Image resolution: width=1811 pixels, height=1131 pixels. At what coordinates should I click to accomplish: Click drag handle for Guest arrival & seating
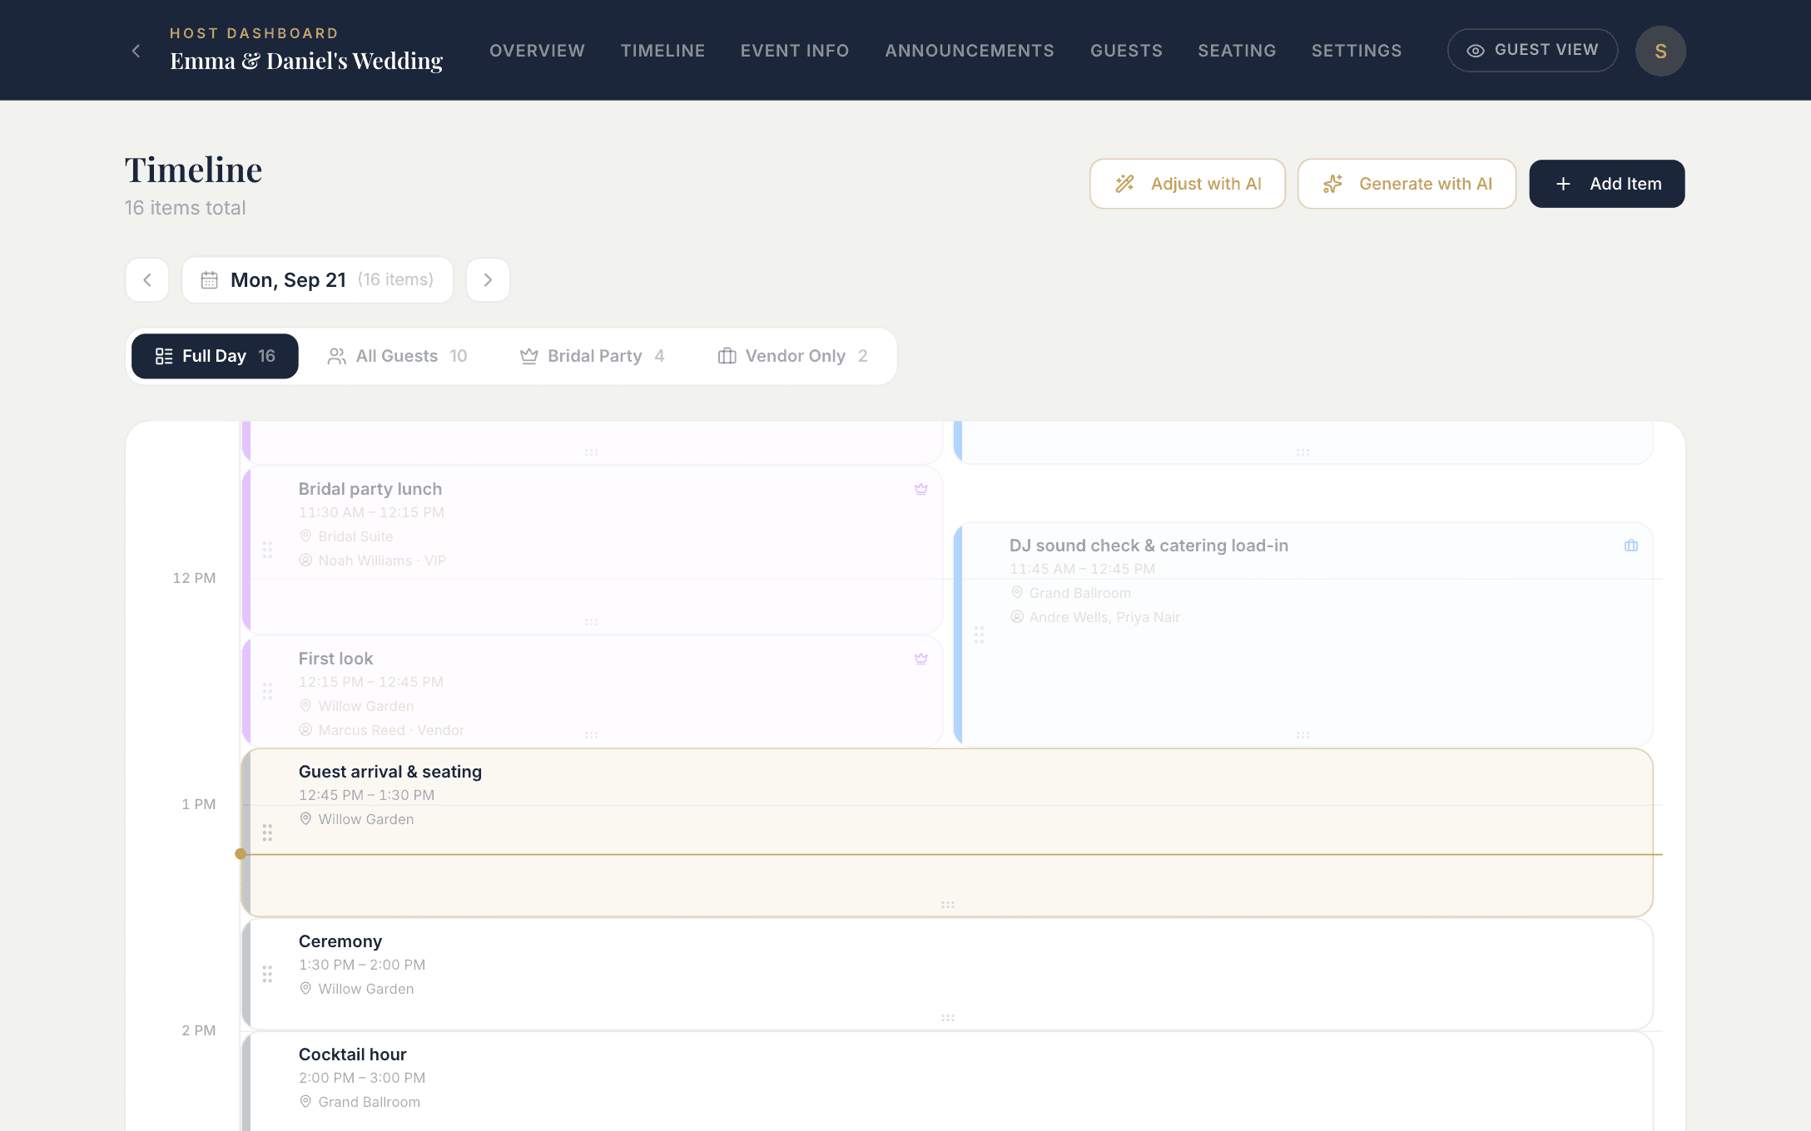pyautogui.click(x=267, y=832)
